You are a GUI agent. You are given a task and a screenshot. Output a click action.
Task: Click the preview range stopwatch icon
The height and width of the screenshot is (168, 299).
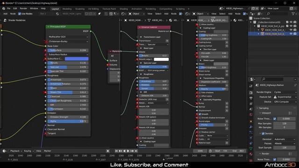pos(210,151)
